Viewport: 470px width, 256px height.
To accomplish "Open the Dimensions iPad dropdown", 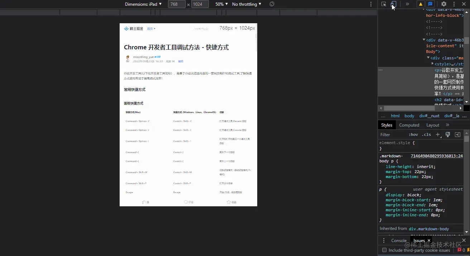I will coord(143,4).
